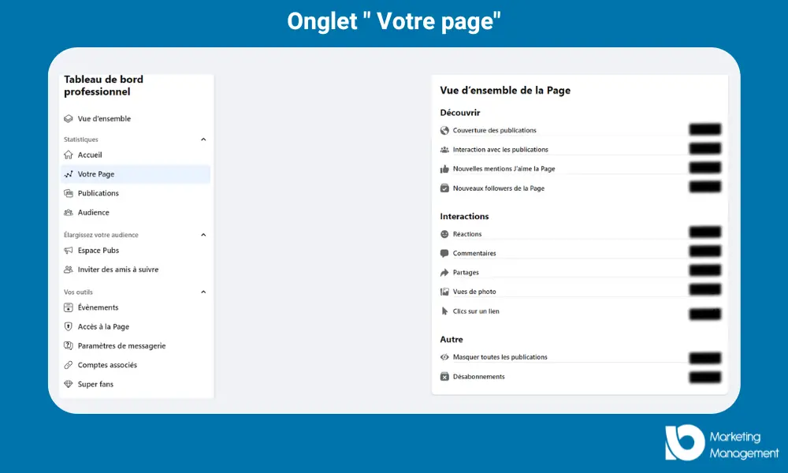This screenshot has width=788, height=473.
Task: Click the thumbs-up icon for Nouvelles mentions J'aime
Action: pyautogui.click(x=444, y=169)
